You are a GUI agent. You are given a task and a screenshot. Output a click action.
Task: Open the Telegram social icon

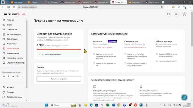pos(13,76)
